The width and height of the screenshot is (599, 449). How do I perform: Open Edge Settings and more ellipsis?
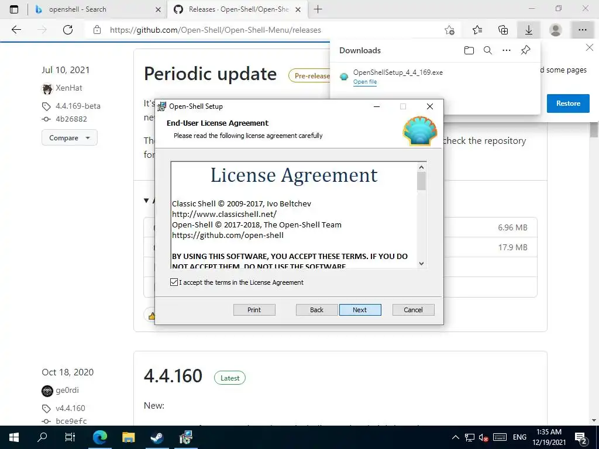[x=582, y=30]
